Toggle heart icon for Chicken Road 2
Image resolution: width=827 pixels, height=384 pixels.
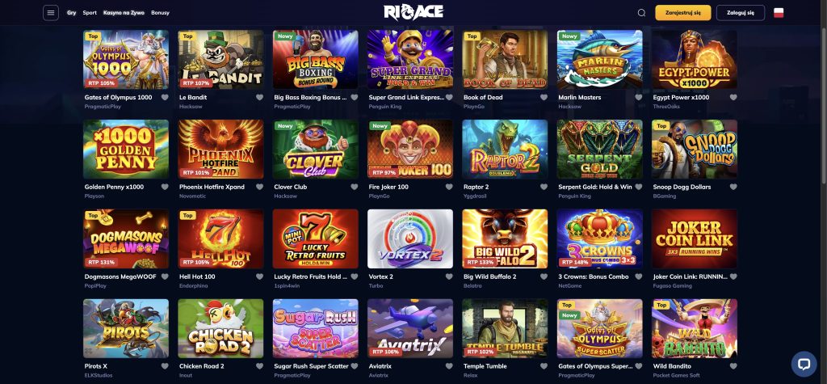pos(259,366)
